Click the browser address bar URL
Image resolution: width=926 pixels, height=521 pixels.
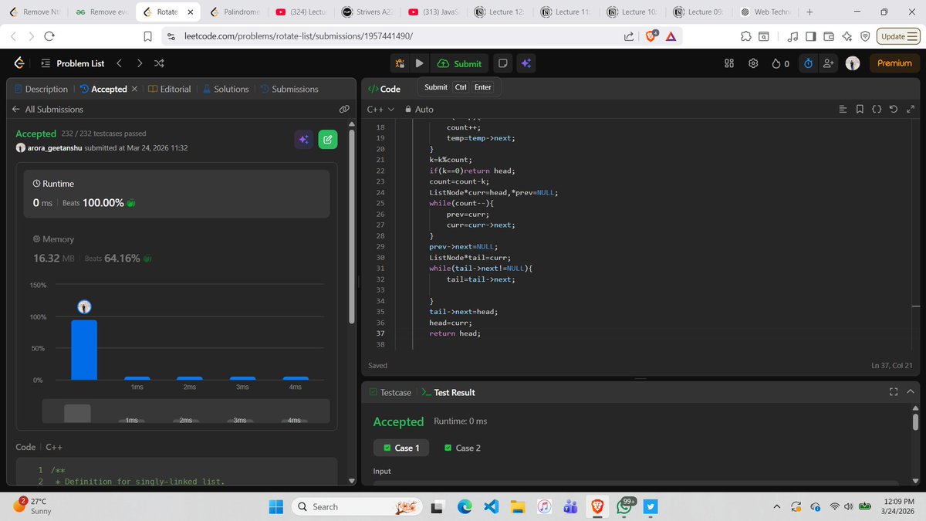click(299, 36)
